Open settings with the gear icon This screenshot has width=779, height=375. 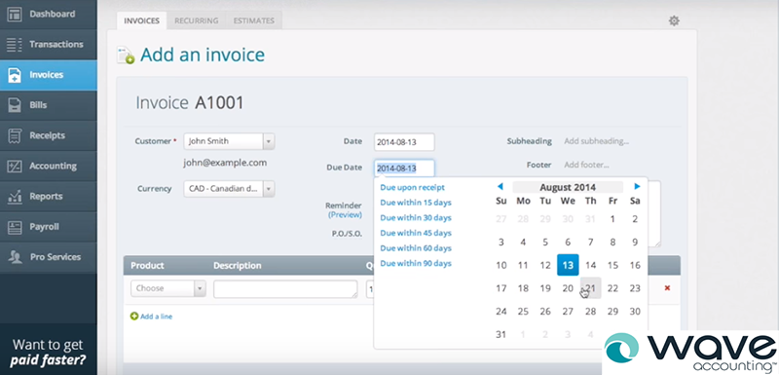click(674, 20)
